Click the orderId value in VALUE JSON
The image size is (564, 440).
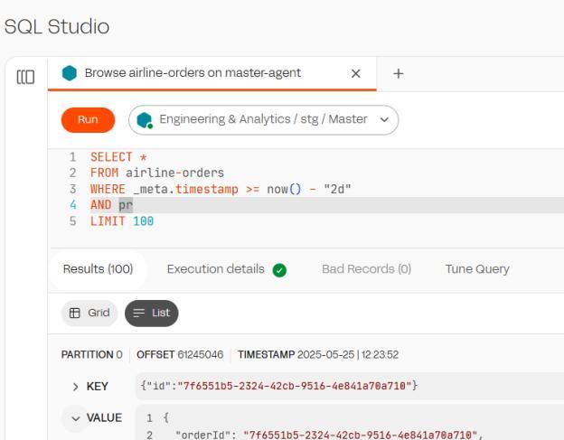(x=360, y=435)
